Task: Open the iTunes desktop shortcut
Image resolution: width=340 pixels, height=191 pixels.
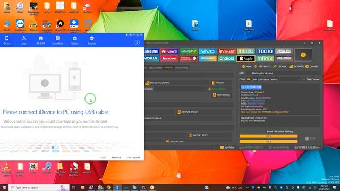Action: [20, 7]
